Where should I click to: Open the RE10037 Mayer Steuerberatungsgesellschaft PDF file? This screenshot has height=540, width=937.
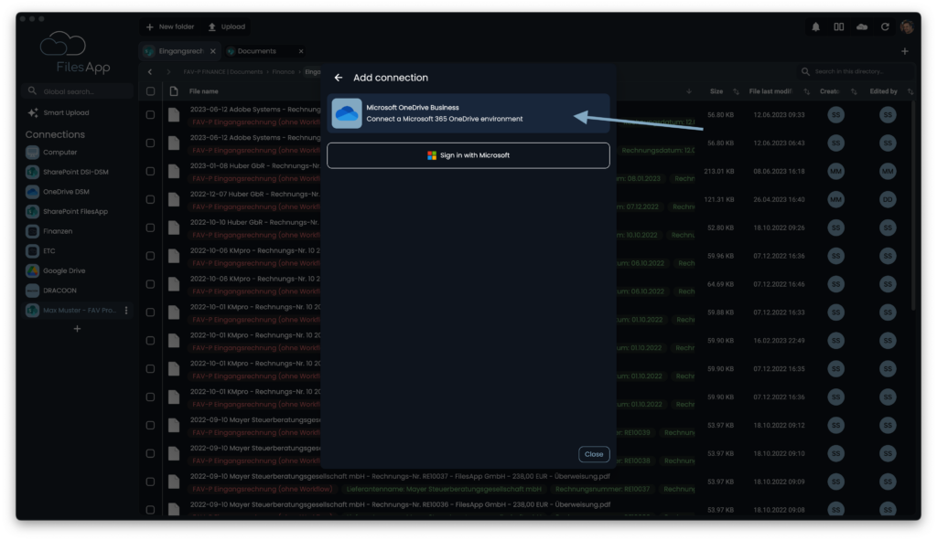(x=400, y=476)
